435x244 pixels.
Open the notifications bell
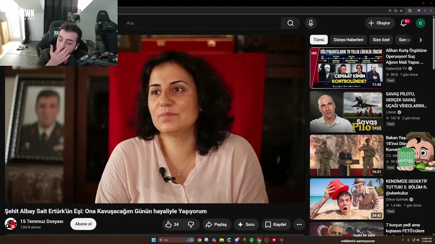tap(403, 23)
